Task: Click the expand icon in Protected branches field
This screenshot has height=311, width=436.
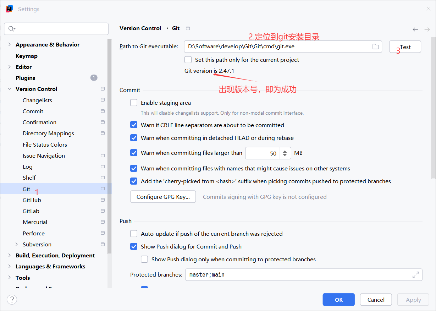Action: coord(415,274)
